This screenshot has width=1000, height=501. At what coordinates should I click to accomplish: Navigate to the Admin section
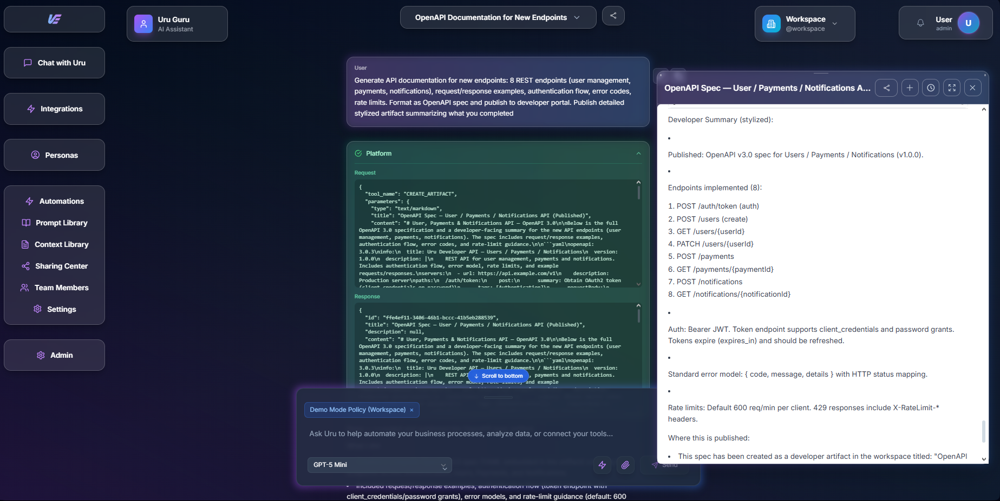tap(54, 355)
